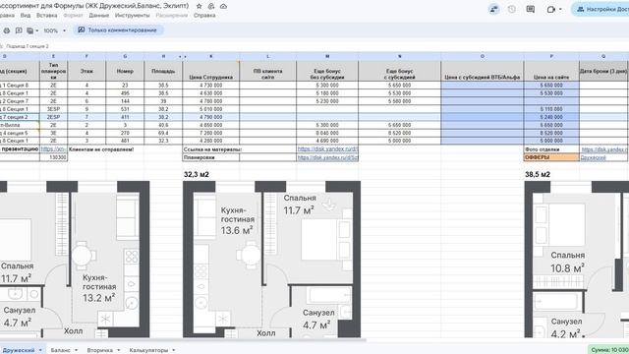This screenshot has width=629, height=354.
Task: Select the Клиентам не отправляем! cell
Action: (101, 149)
